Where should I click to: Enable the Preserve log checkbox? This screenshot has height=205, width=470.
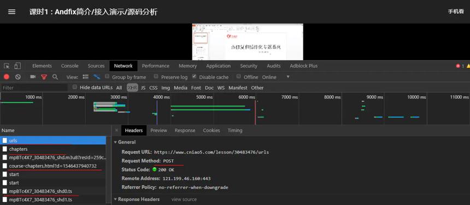click(156, 77)
